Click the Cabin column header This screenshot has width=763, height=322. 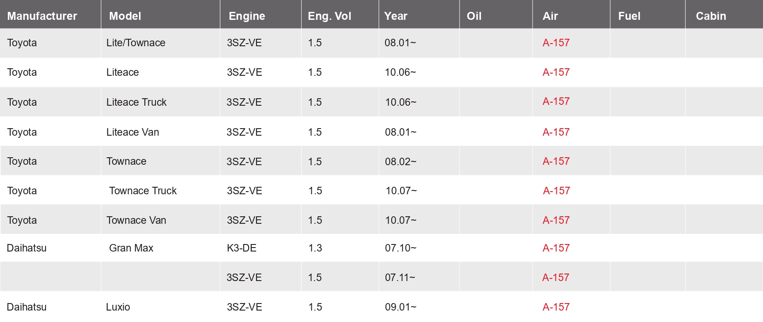click(711, 16)
